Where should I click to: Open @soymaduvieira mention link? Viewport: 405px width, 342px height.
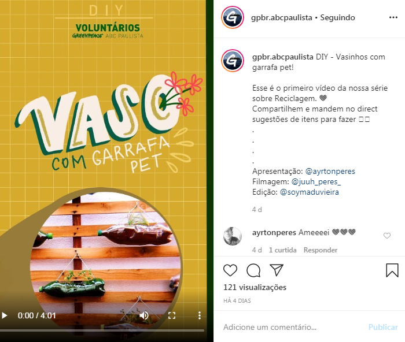click(x=310, y=192)
